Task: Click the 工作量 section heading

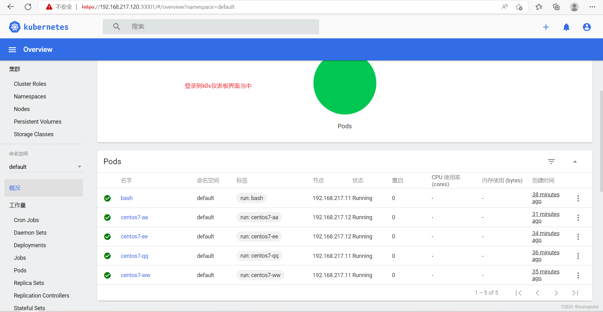Action: tap(18, 205)
